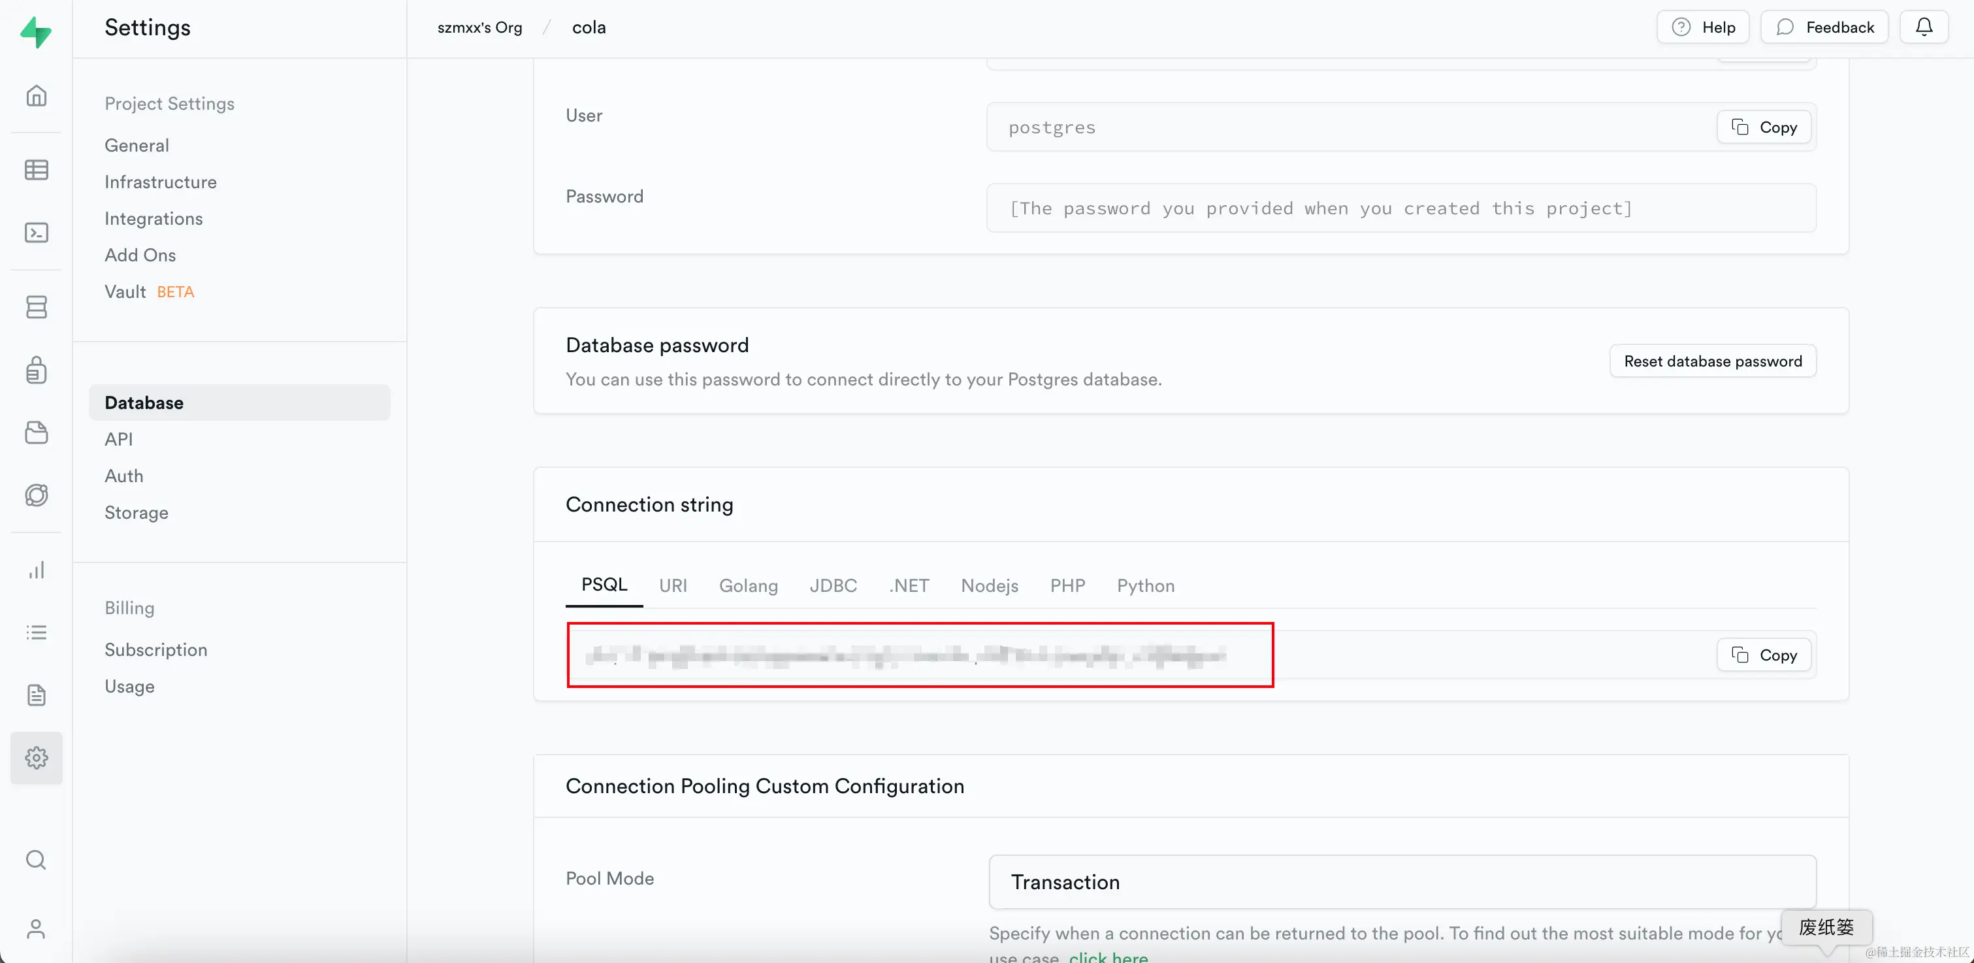Image resolution: width=1974 pixels, height=963 pixels.
Task: Open Infrastructure settings
Action: tap(160, 182)
